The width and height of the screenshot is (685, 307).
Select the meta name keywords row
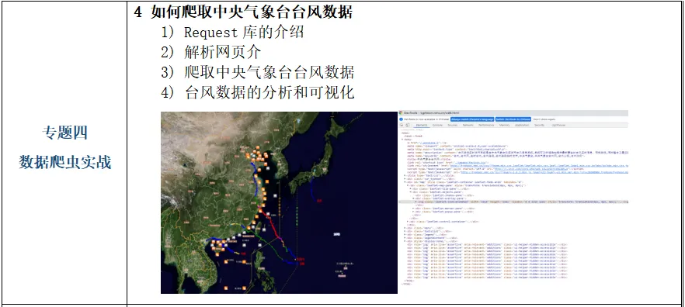tap(495, 156)
